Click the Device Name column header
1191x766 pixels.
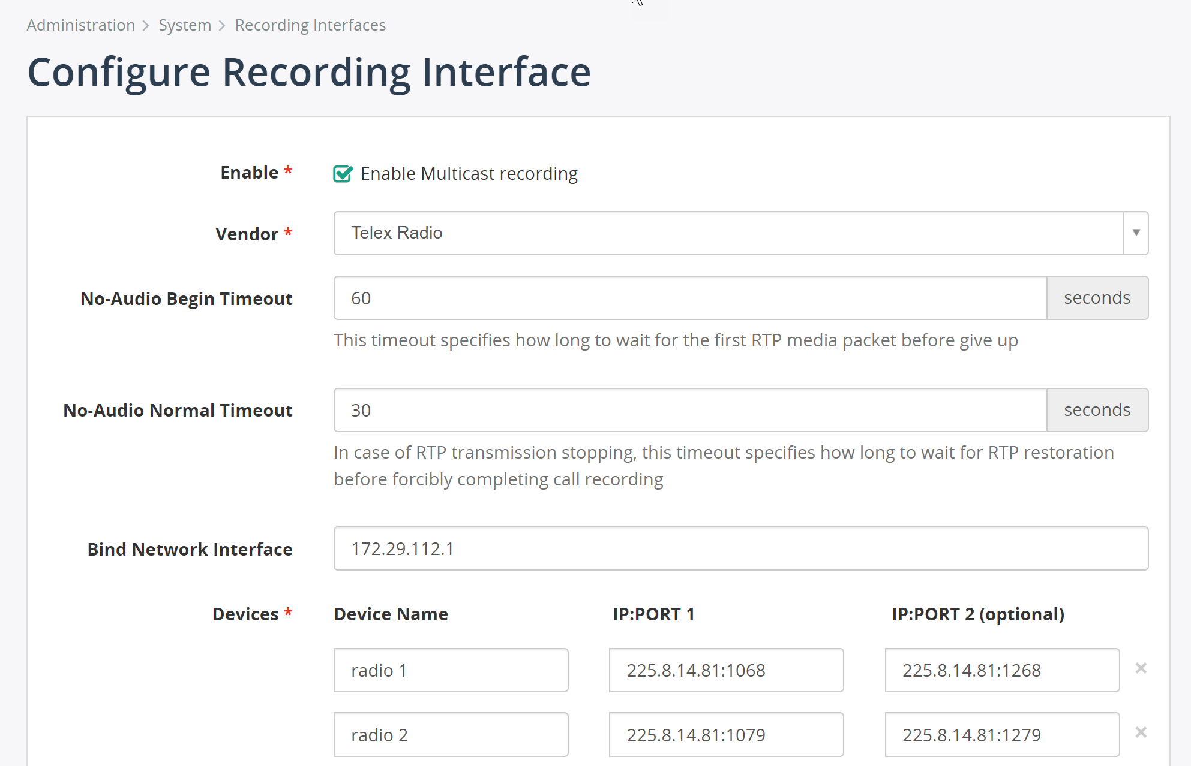(x=391, y=614)
